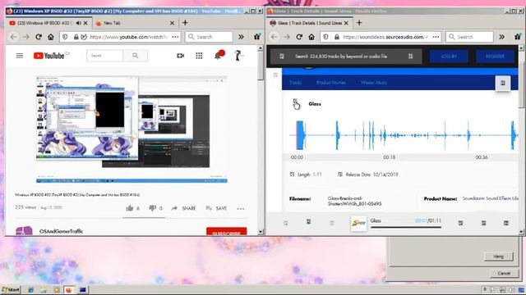Close the Glass Track Details tab
The height and width of the screenshot is (295, 526).
(346, 23)
